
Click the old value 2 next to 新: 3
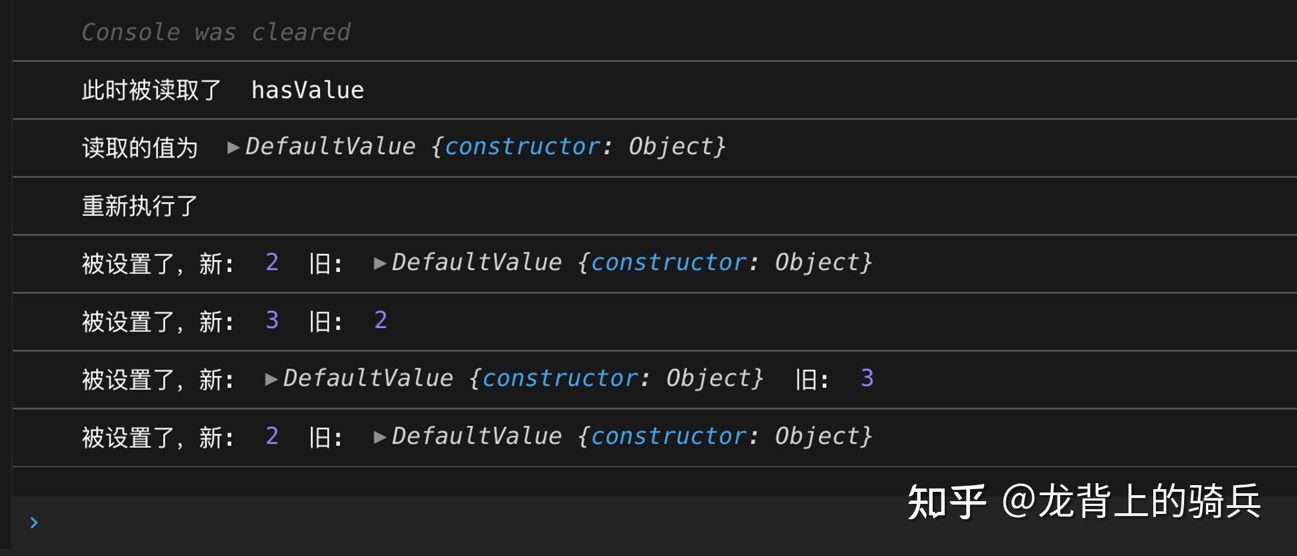[x=380, y=321]
